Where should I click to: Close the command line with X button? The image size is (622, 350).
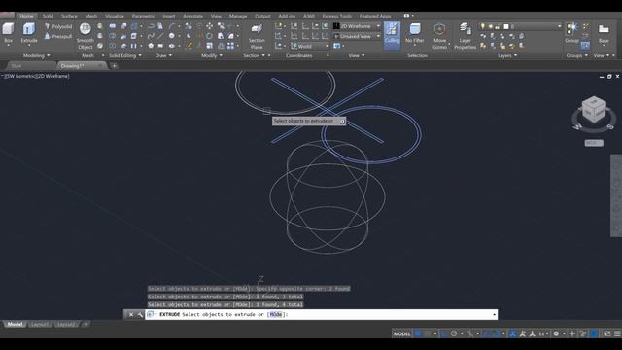pos(131,314)
